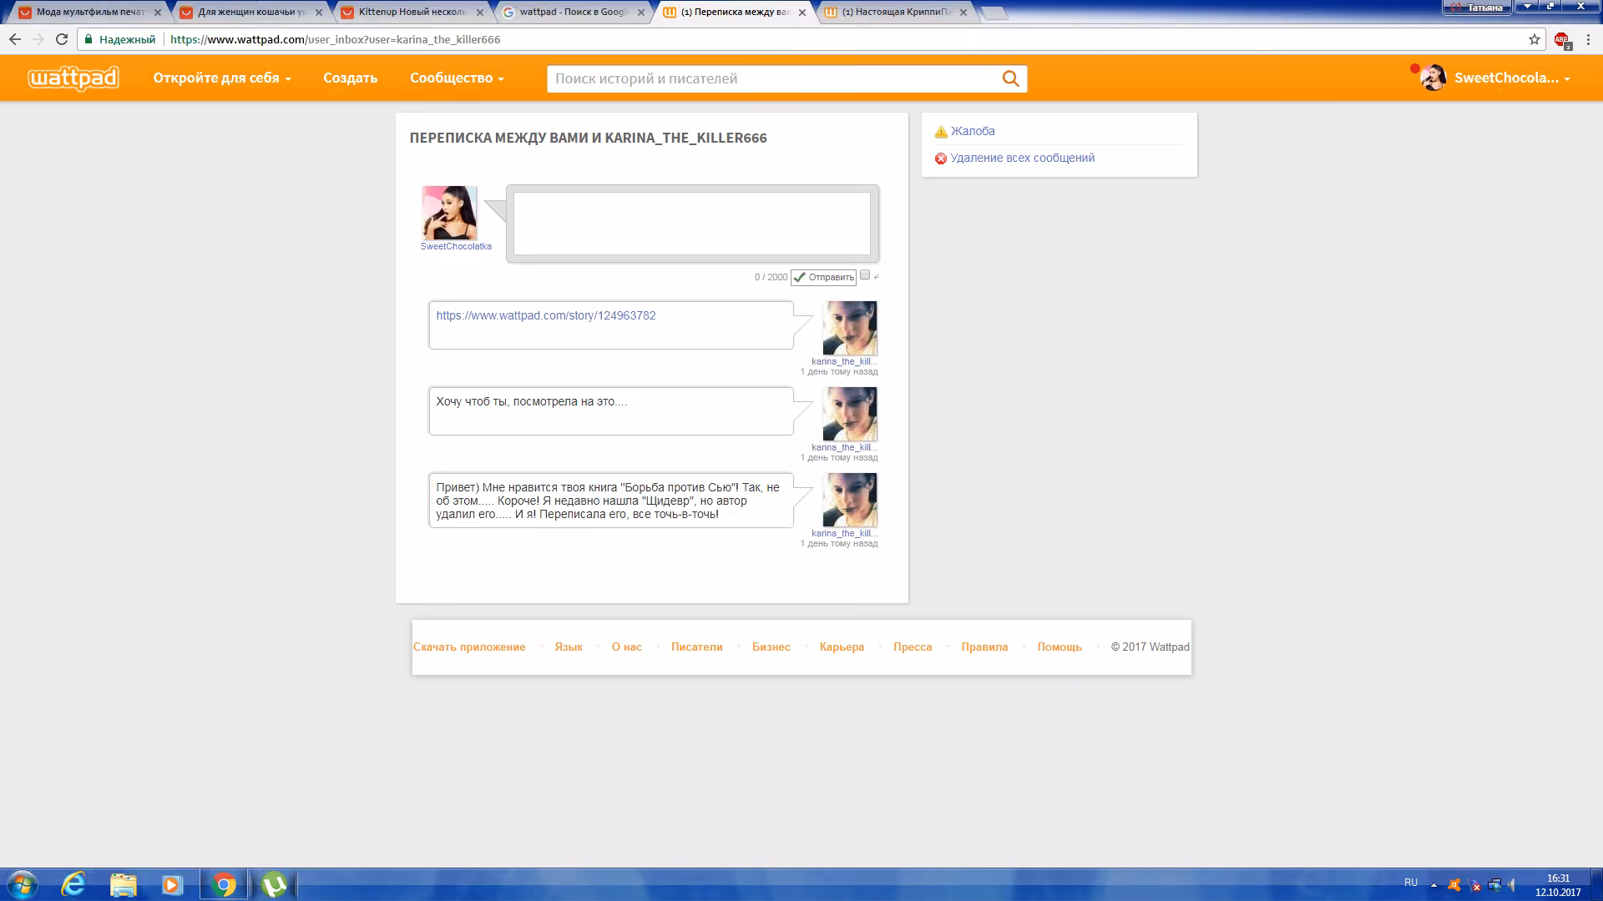This screenshot has height=901, width=1603.
Task: Click the taskbar clock showing 16:31
Action: click(1558, 885)
